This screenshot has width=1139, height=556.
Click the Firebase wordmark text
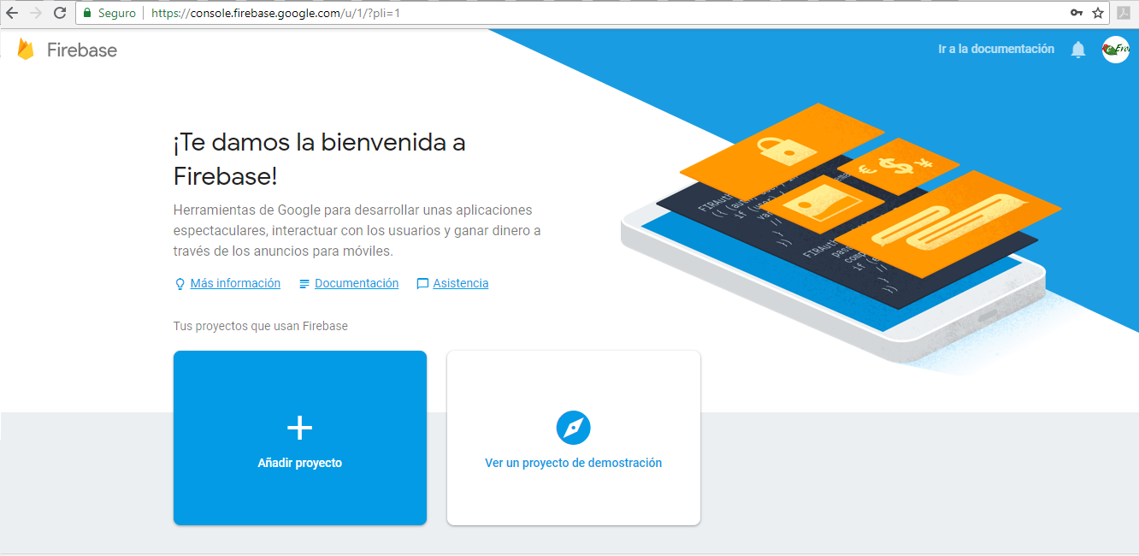(82, 50)
